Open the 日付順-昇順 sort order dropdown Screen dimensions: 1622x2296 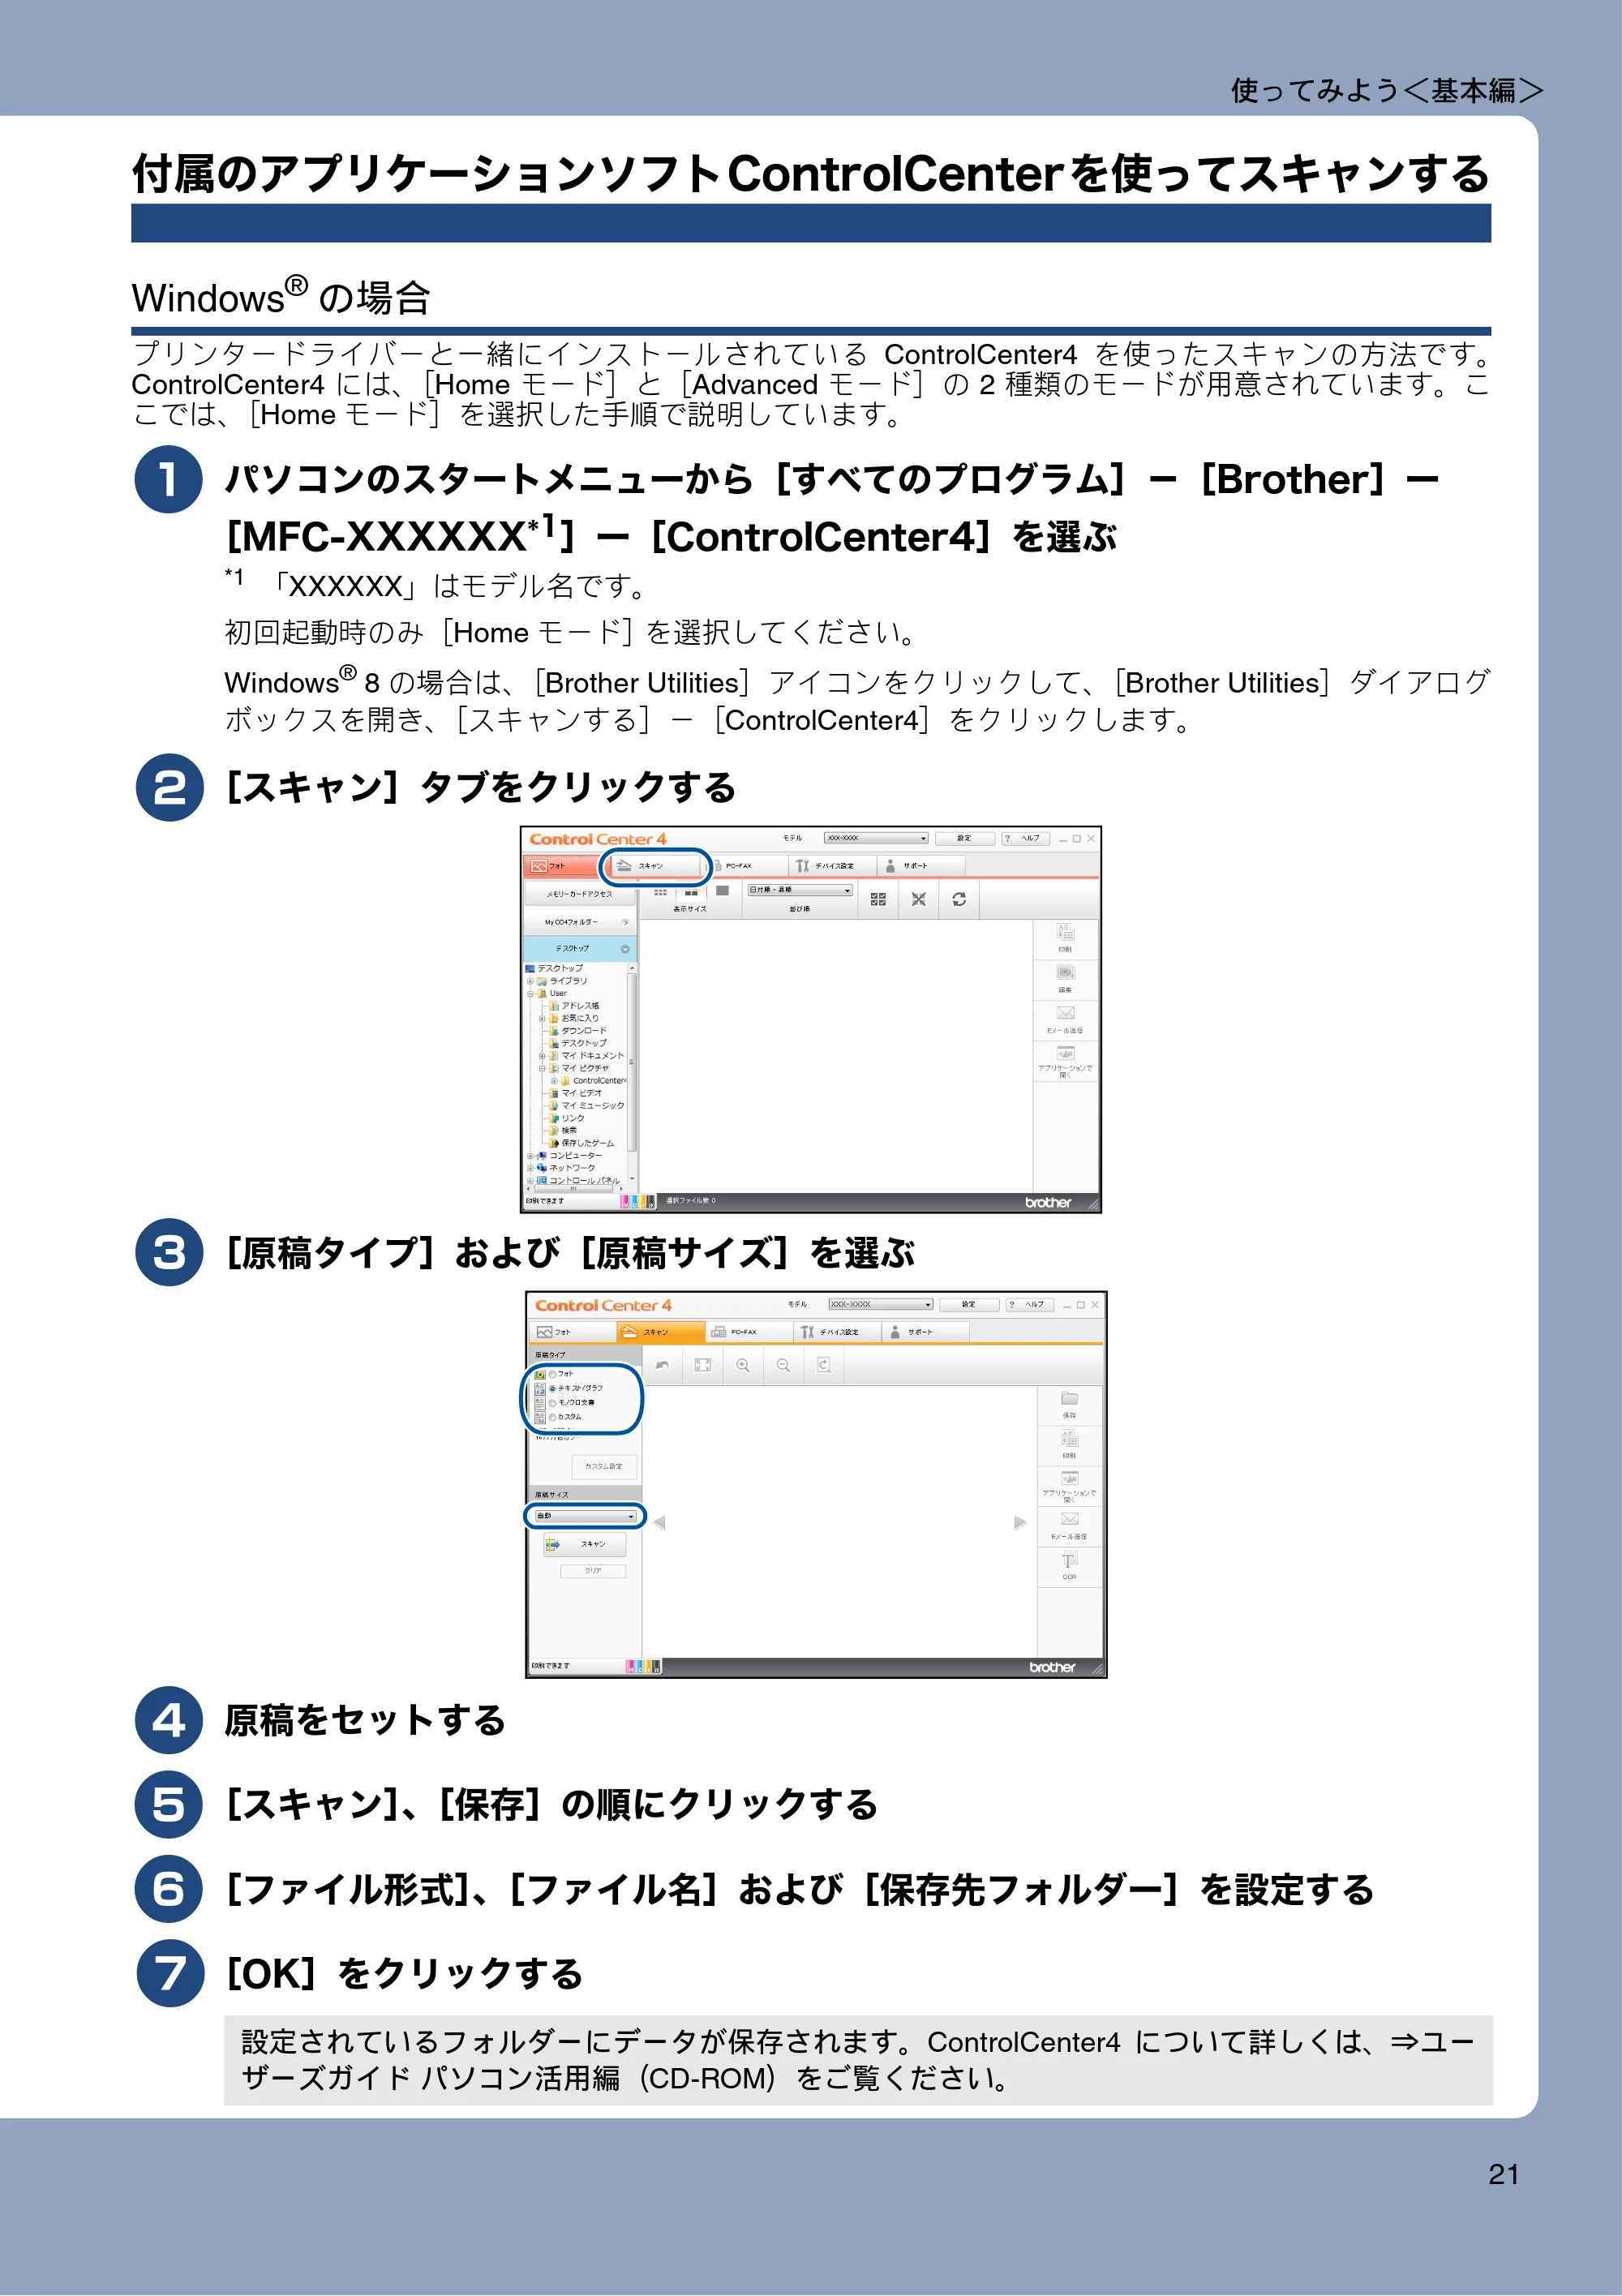pyautogui.click(x=800, y=889)
